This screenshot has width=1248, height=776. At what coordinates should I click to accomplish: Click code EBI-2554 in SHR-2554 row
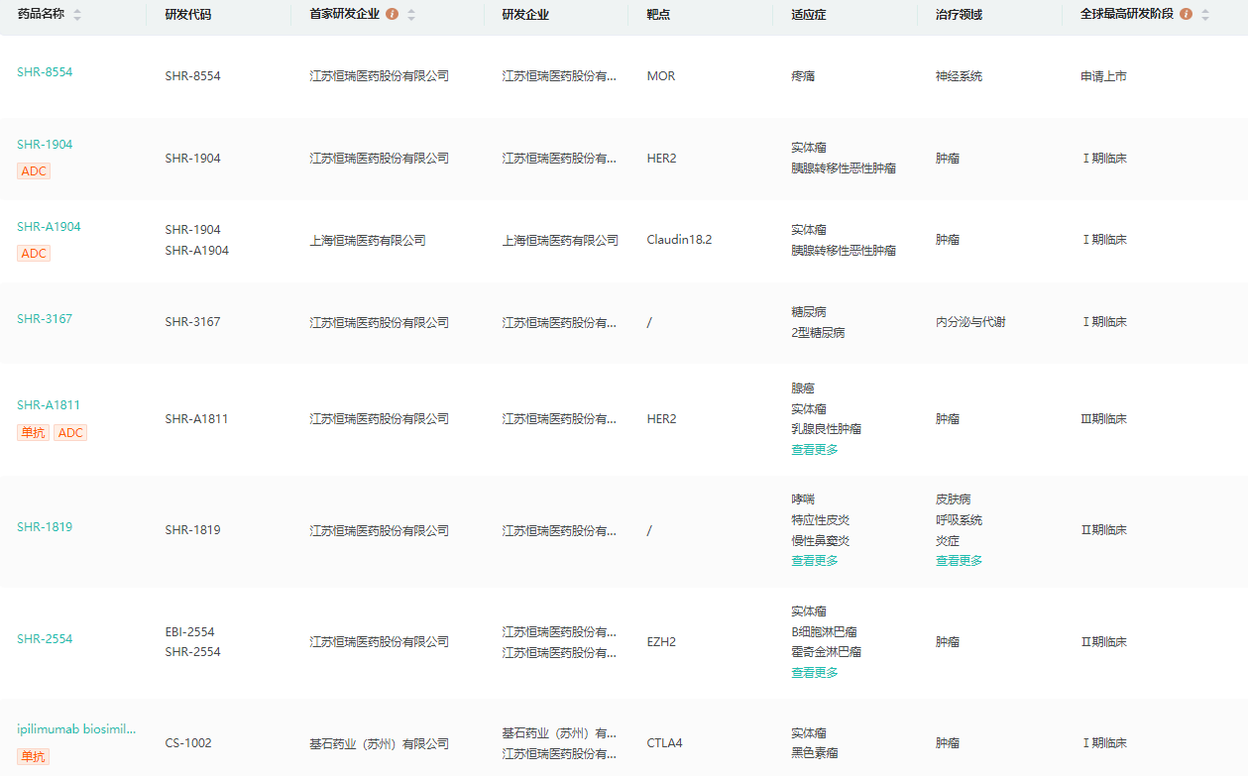(x=189, y=632)
